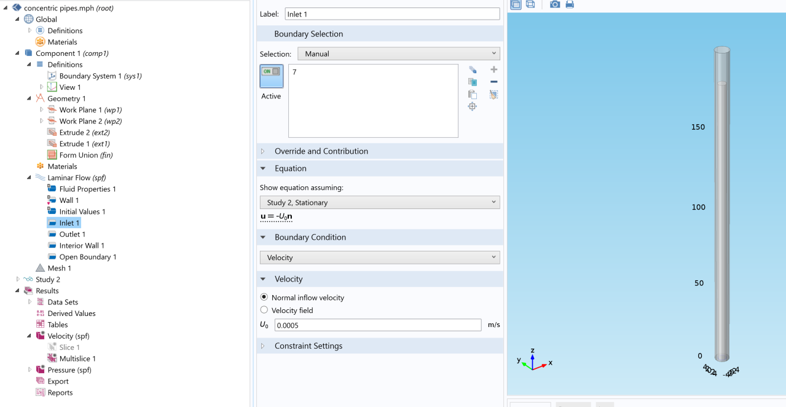Image resolution: width=786 pixels, height=407 pixels.
Task: Toggle the Active selection ON switch
Action: (x=271, y=71)
